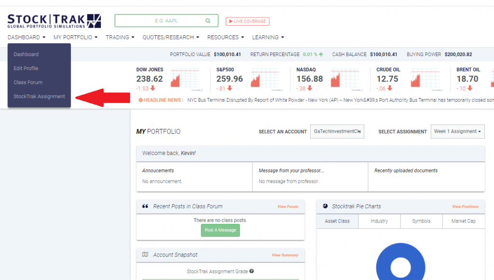Image resolution: width=494 pixels, height=280 pixels.
Task: Click the quote icon of Recent Posts
Action: 145,206
